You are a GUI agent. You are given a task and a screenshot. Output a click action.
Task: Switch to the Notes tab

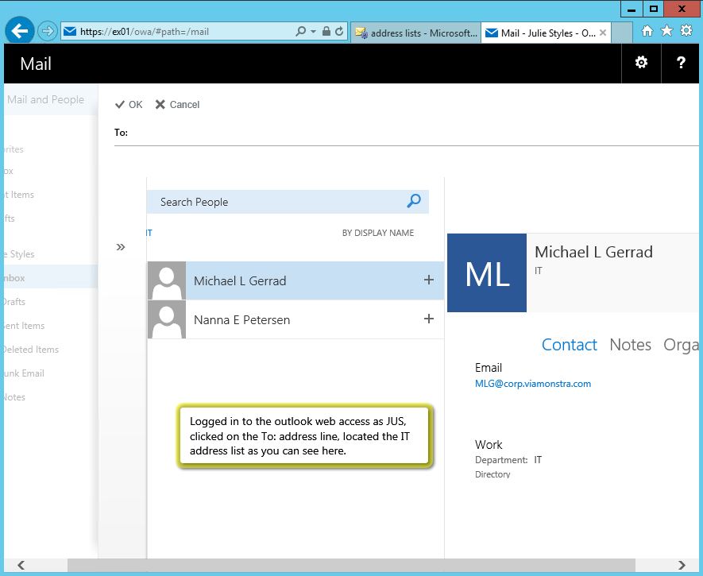pos(630,345)
